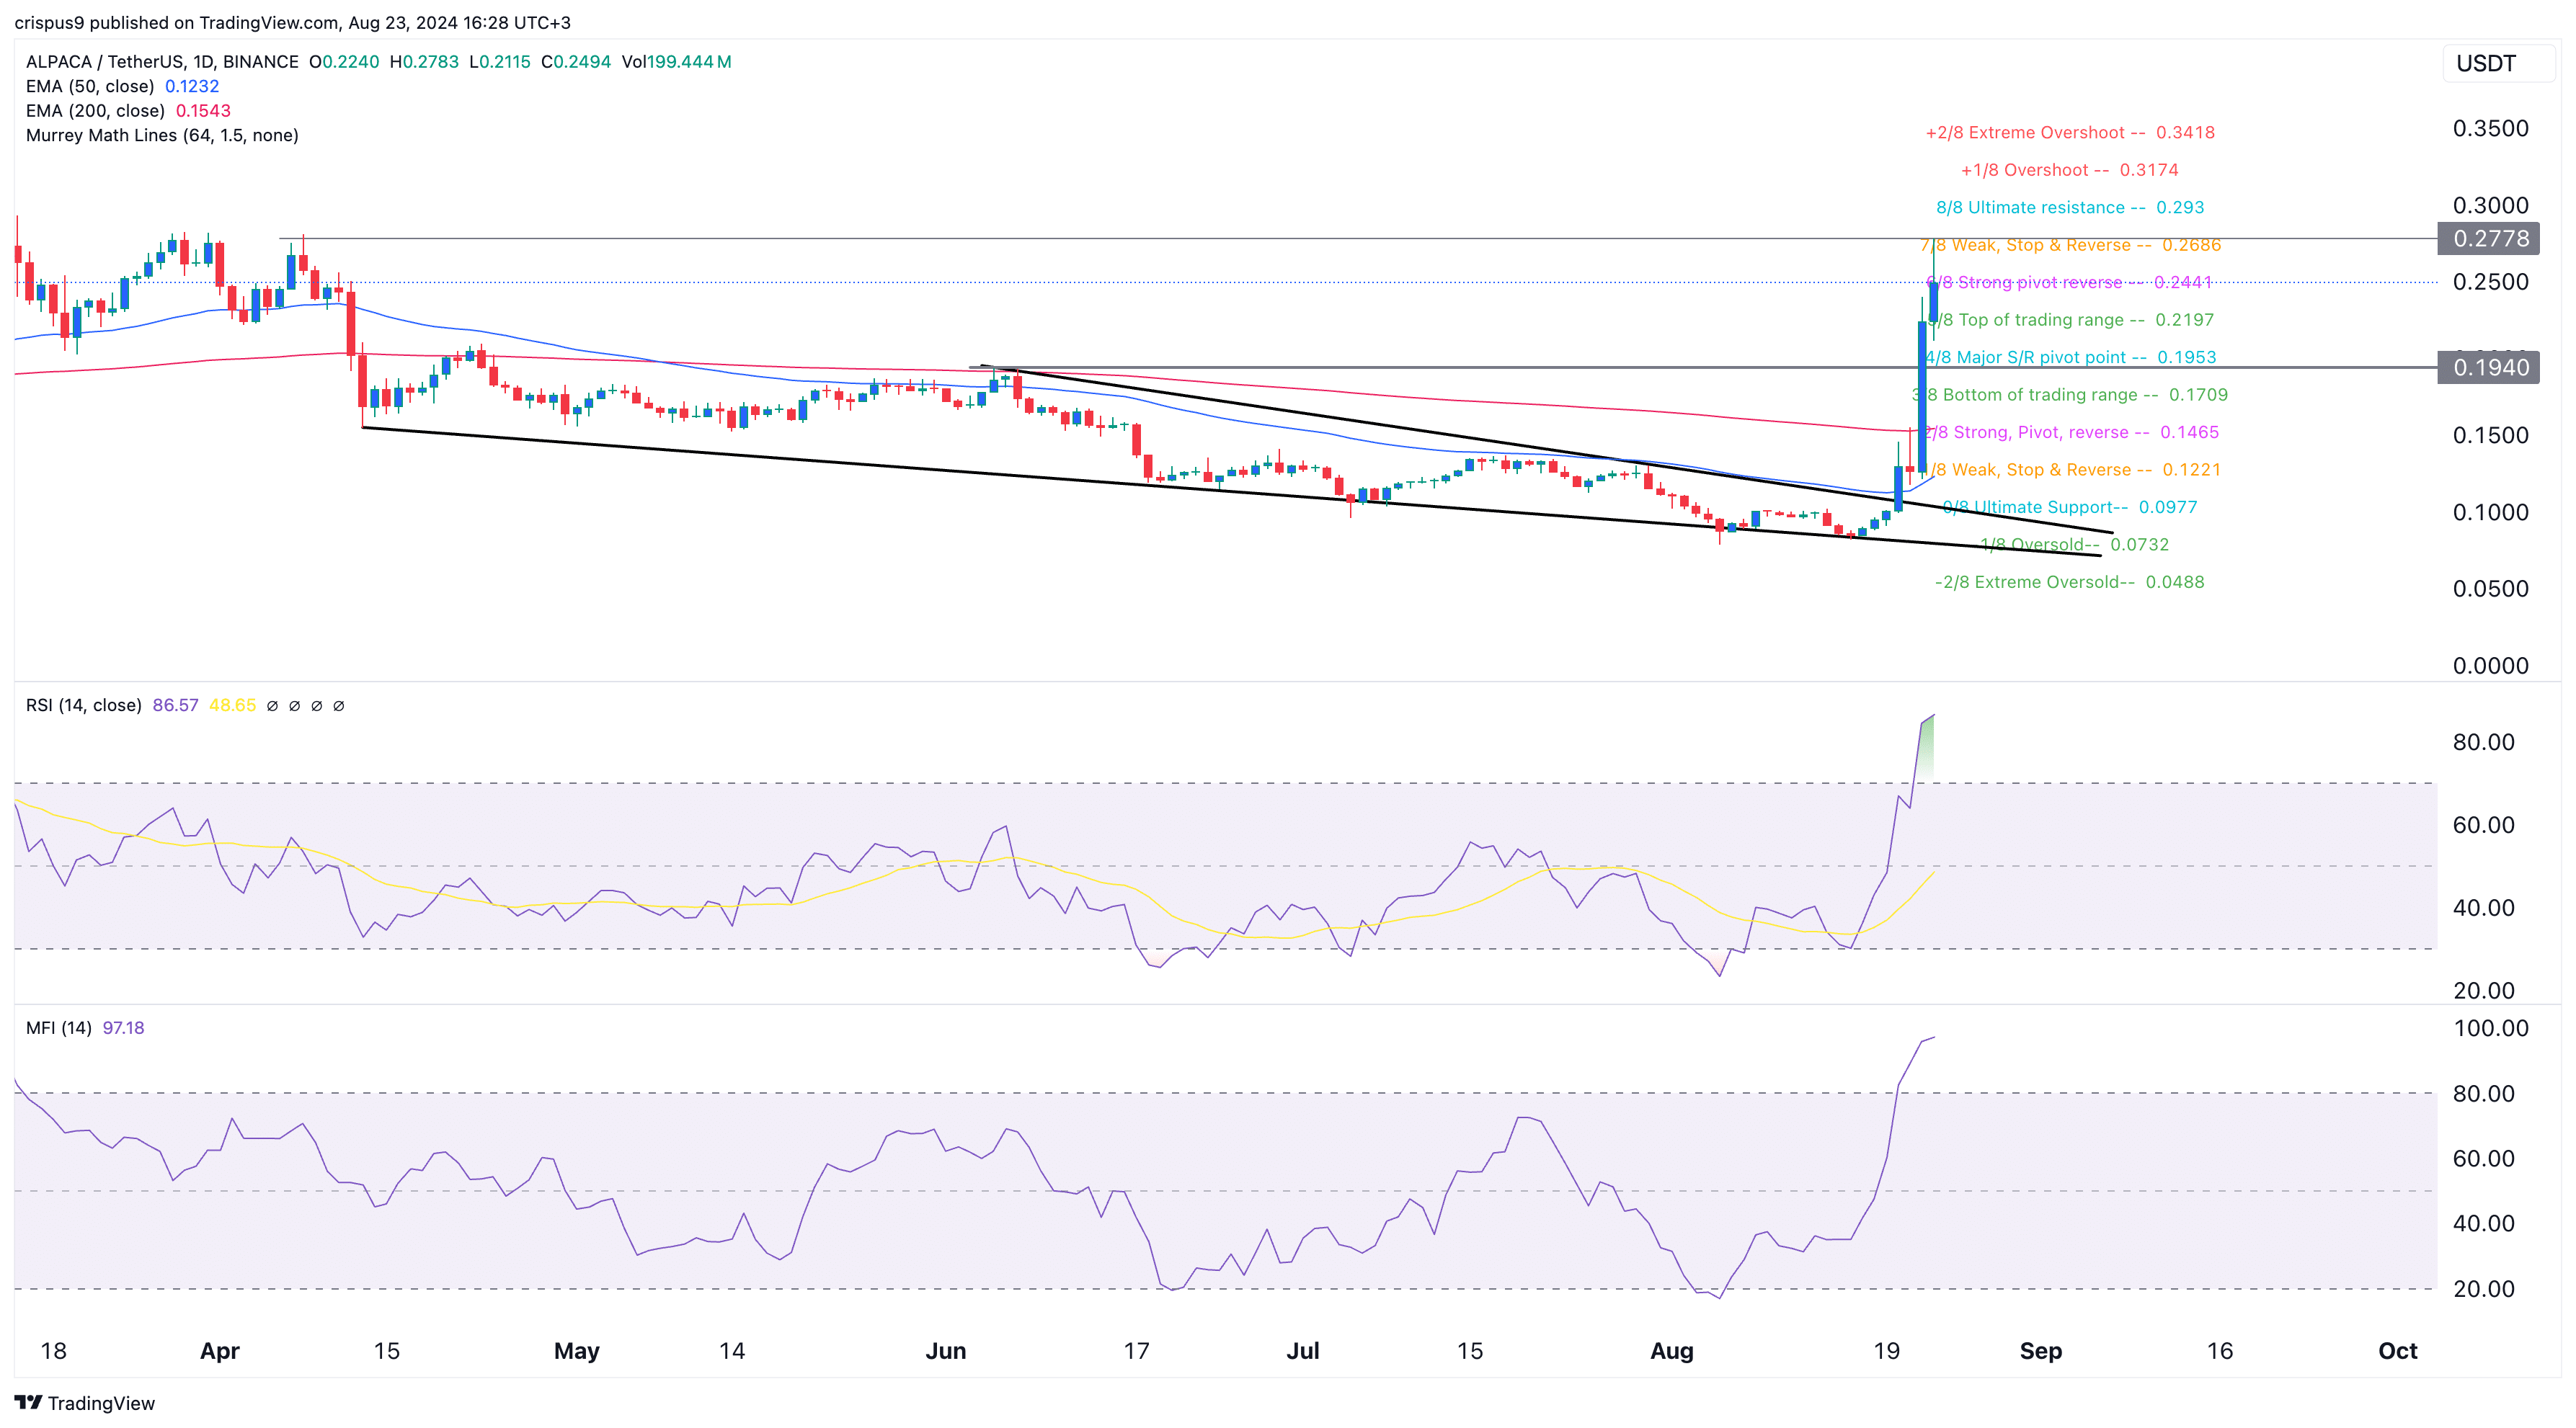
Task: Click the May label on the time axis
Action: coord(577,1351)
